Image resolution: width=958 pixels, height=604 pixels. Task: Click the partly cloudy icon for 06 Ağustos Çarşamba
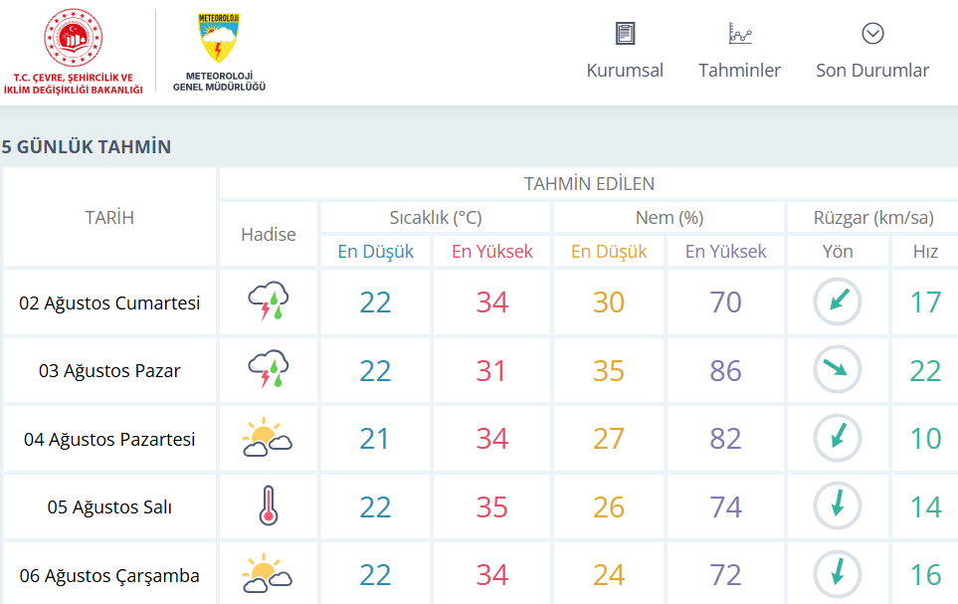point(267,574)
